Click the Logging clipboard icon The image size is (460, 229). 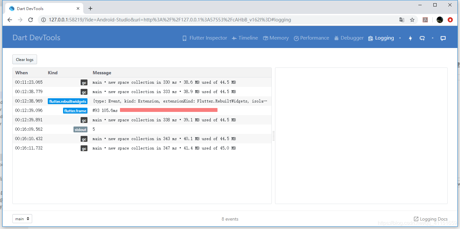371,38
